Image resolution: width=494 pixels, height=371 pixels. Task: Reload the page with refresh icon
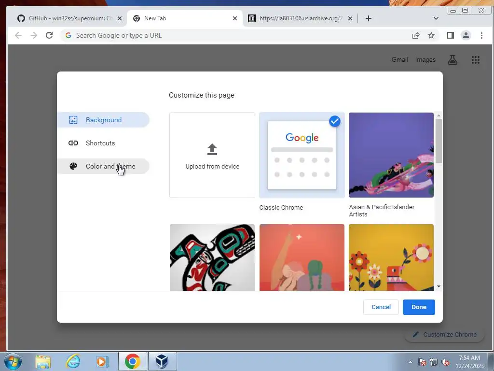click(49, 35)
